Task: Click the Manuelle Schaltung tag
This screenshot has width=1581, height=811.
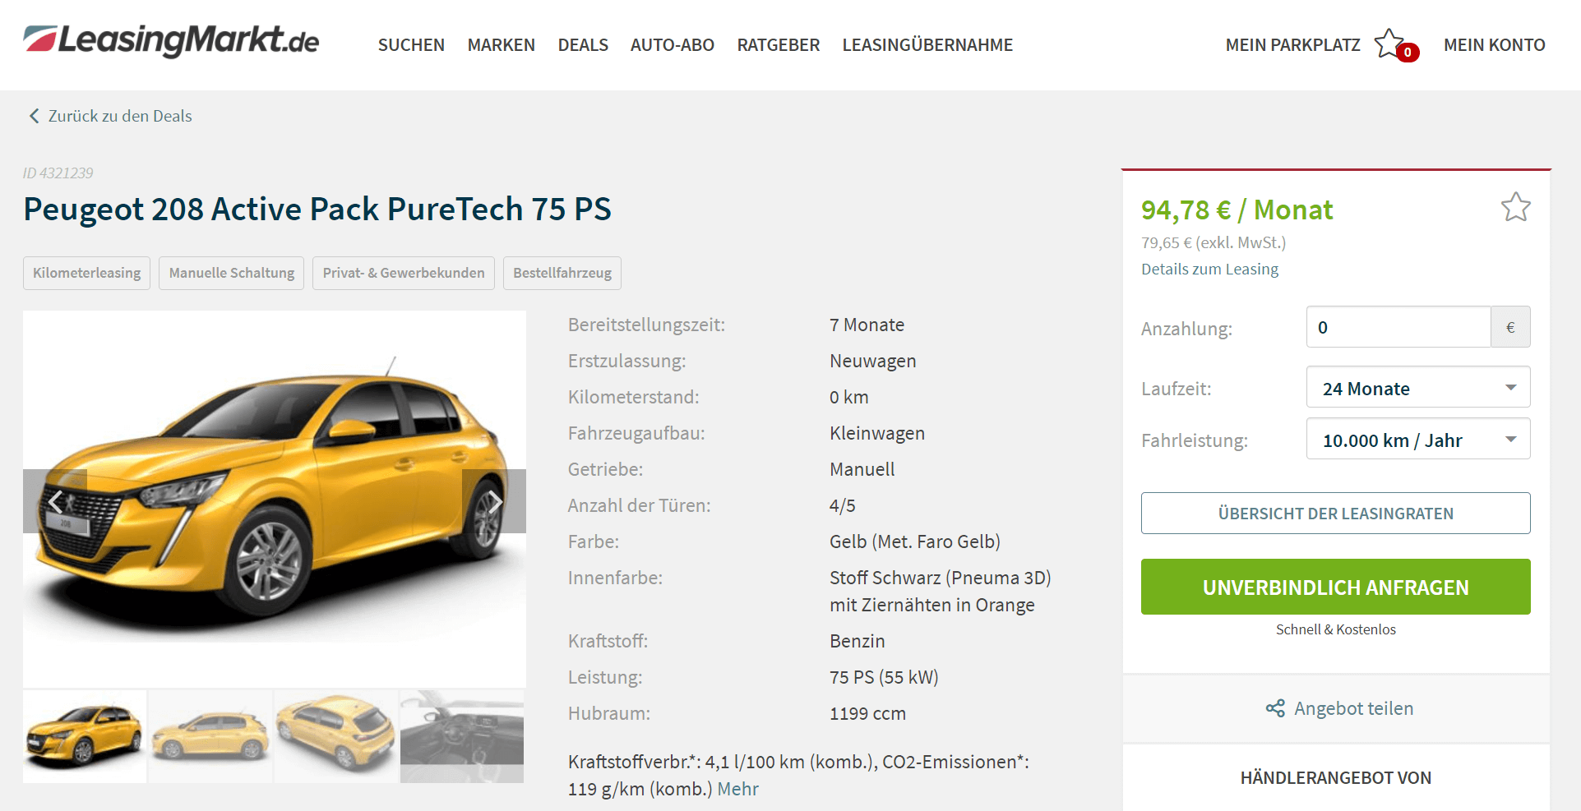Action: 232,273
